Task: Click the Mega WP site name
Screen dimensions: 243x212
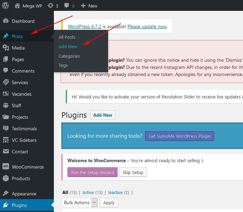Action: (32, 6)
